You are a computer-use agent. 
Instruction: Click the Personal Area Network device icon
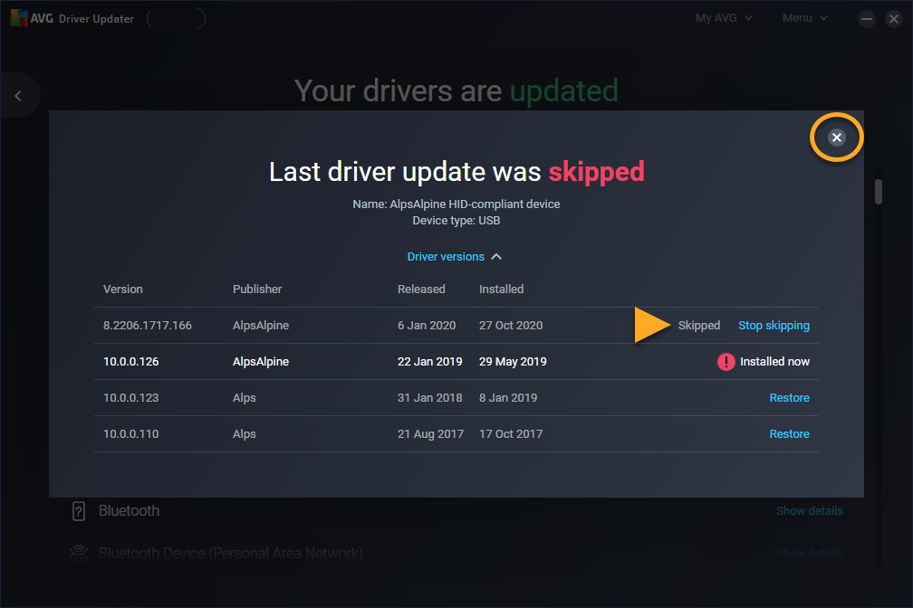click(79, 553)
